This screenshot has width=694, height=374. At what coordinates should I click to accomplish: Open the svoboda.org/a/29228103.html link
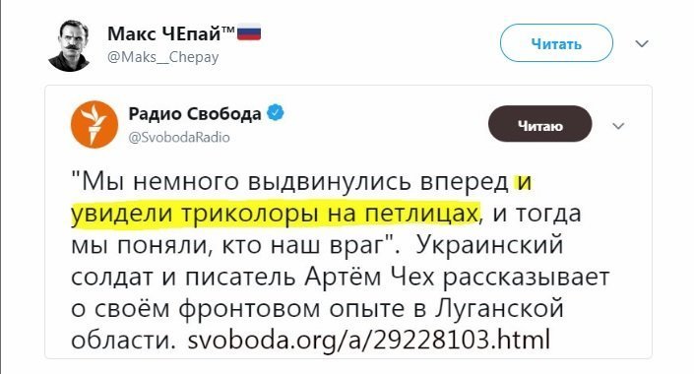369,340
